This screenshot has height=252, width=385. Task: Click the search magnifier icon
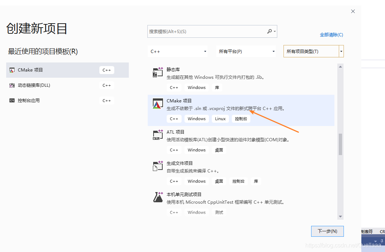click(x=269, y=31)
